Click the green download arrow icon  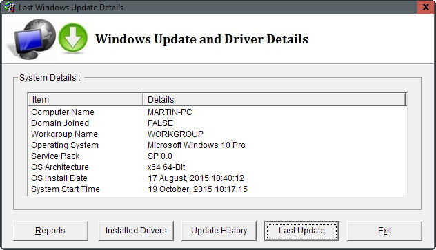point(73,38)
